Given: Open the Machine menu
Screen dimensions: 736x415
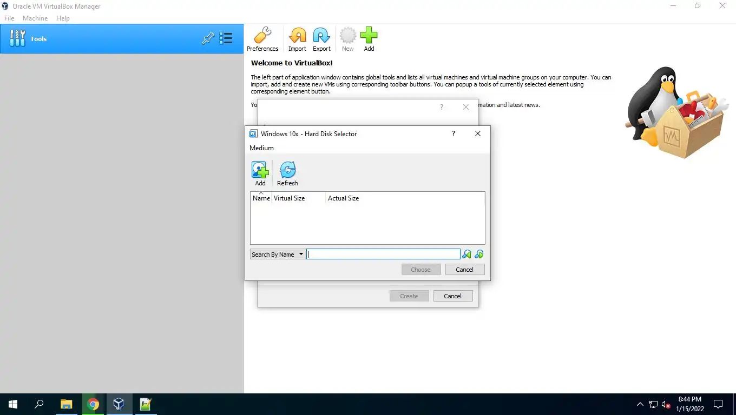Looking at the screenshot, I should (35, 18).
